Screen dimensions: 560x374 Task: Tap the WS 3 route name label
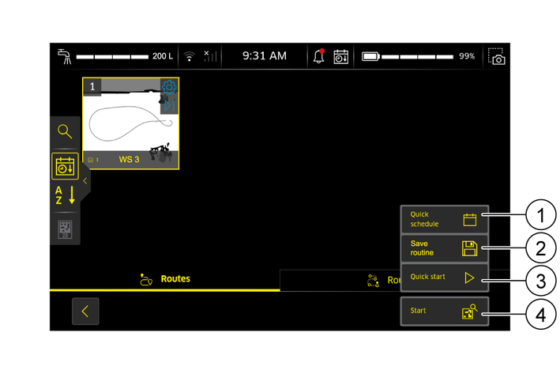(x=129, y=160)
